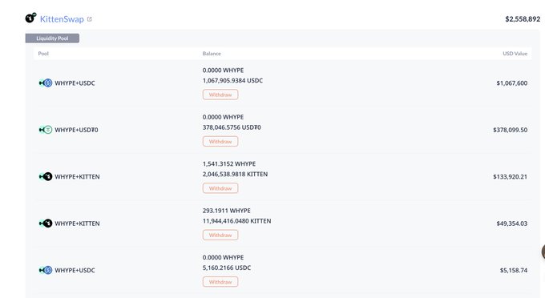545x298 pixels.
Task: Click the 378,046.5756 USDT0 balance
Action: coord(232,127)
